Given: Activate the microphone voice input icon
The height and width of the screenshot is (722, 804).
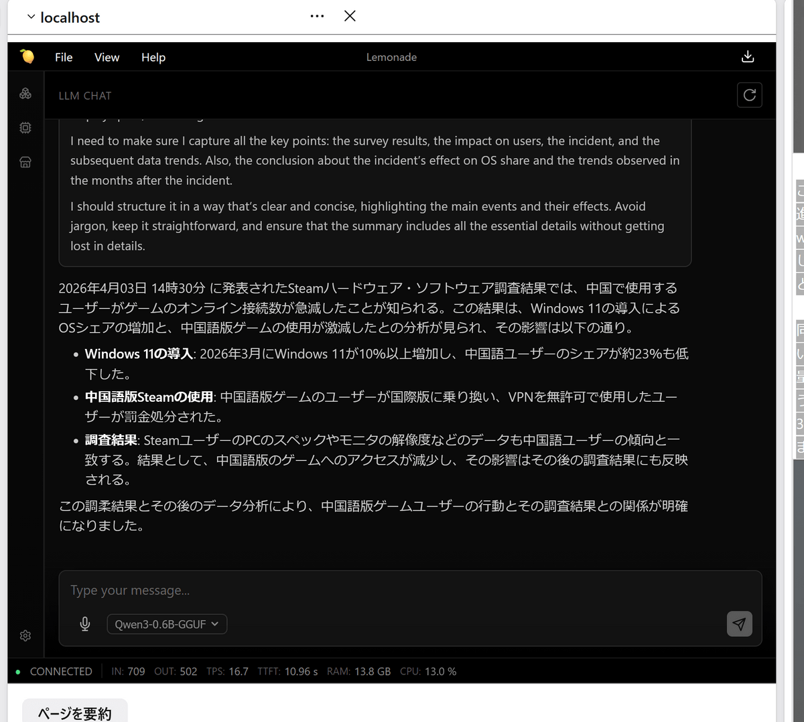Looking at the screenshot, I should pyautogui.click(x=85, y=624).
